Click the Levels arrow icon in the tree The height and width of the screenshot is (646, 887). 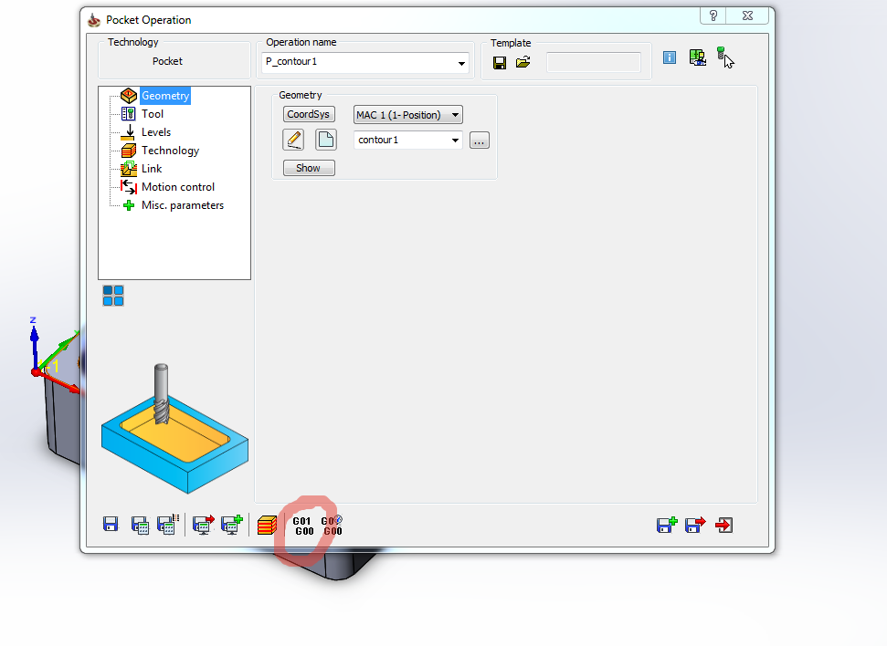pos(129,132)
